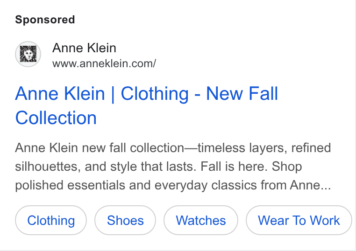Image resolution: width=356 pixels, height=251 pixels.
Task: Click New Fall in the ad headline
Action: (x=242, y=93)
